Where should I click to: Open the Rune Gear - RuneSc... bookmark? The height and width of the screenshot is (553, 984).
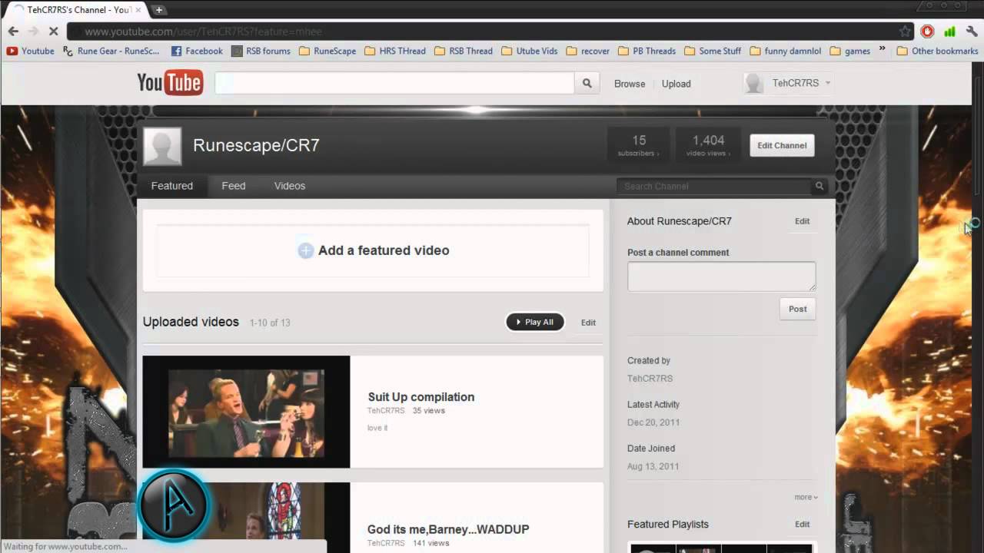tap(111, 51)
